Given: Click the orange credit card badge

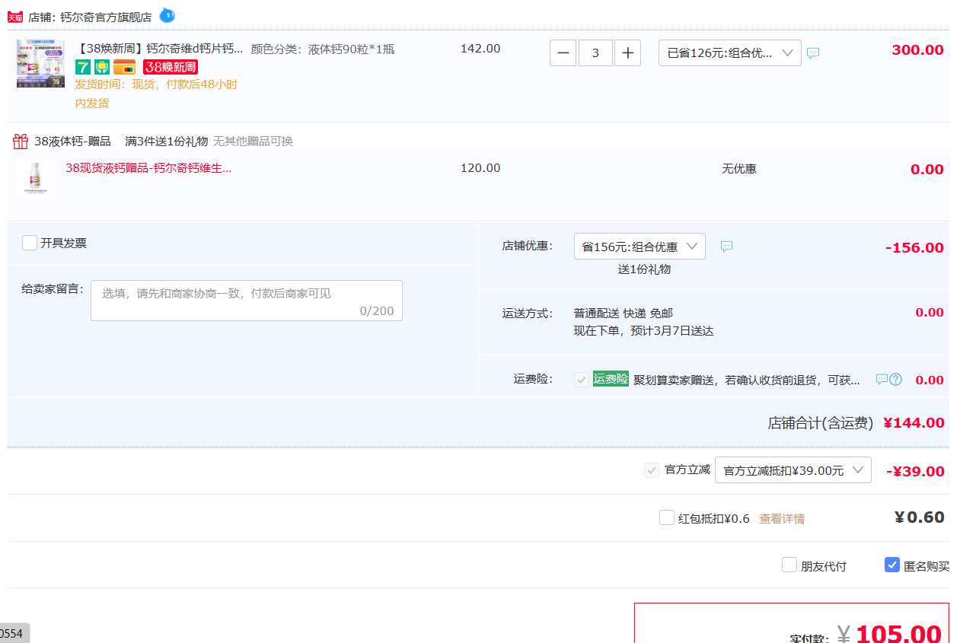Looking at the screenshot, I should click(x=125, y=67).
